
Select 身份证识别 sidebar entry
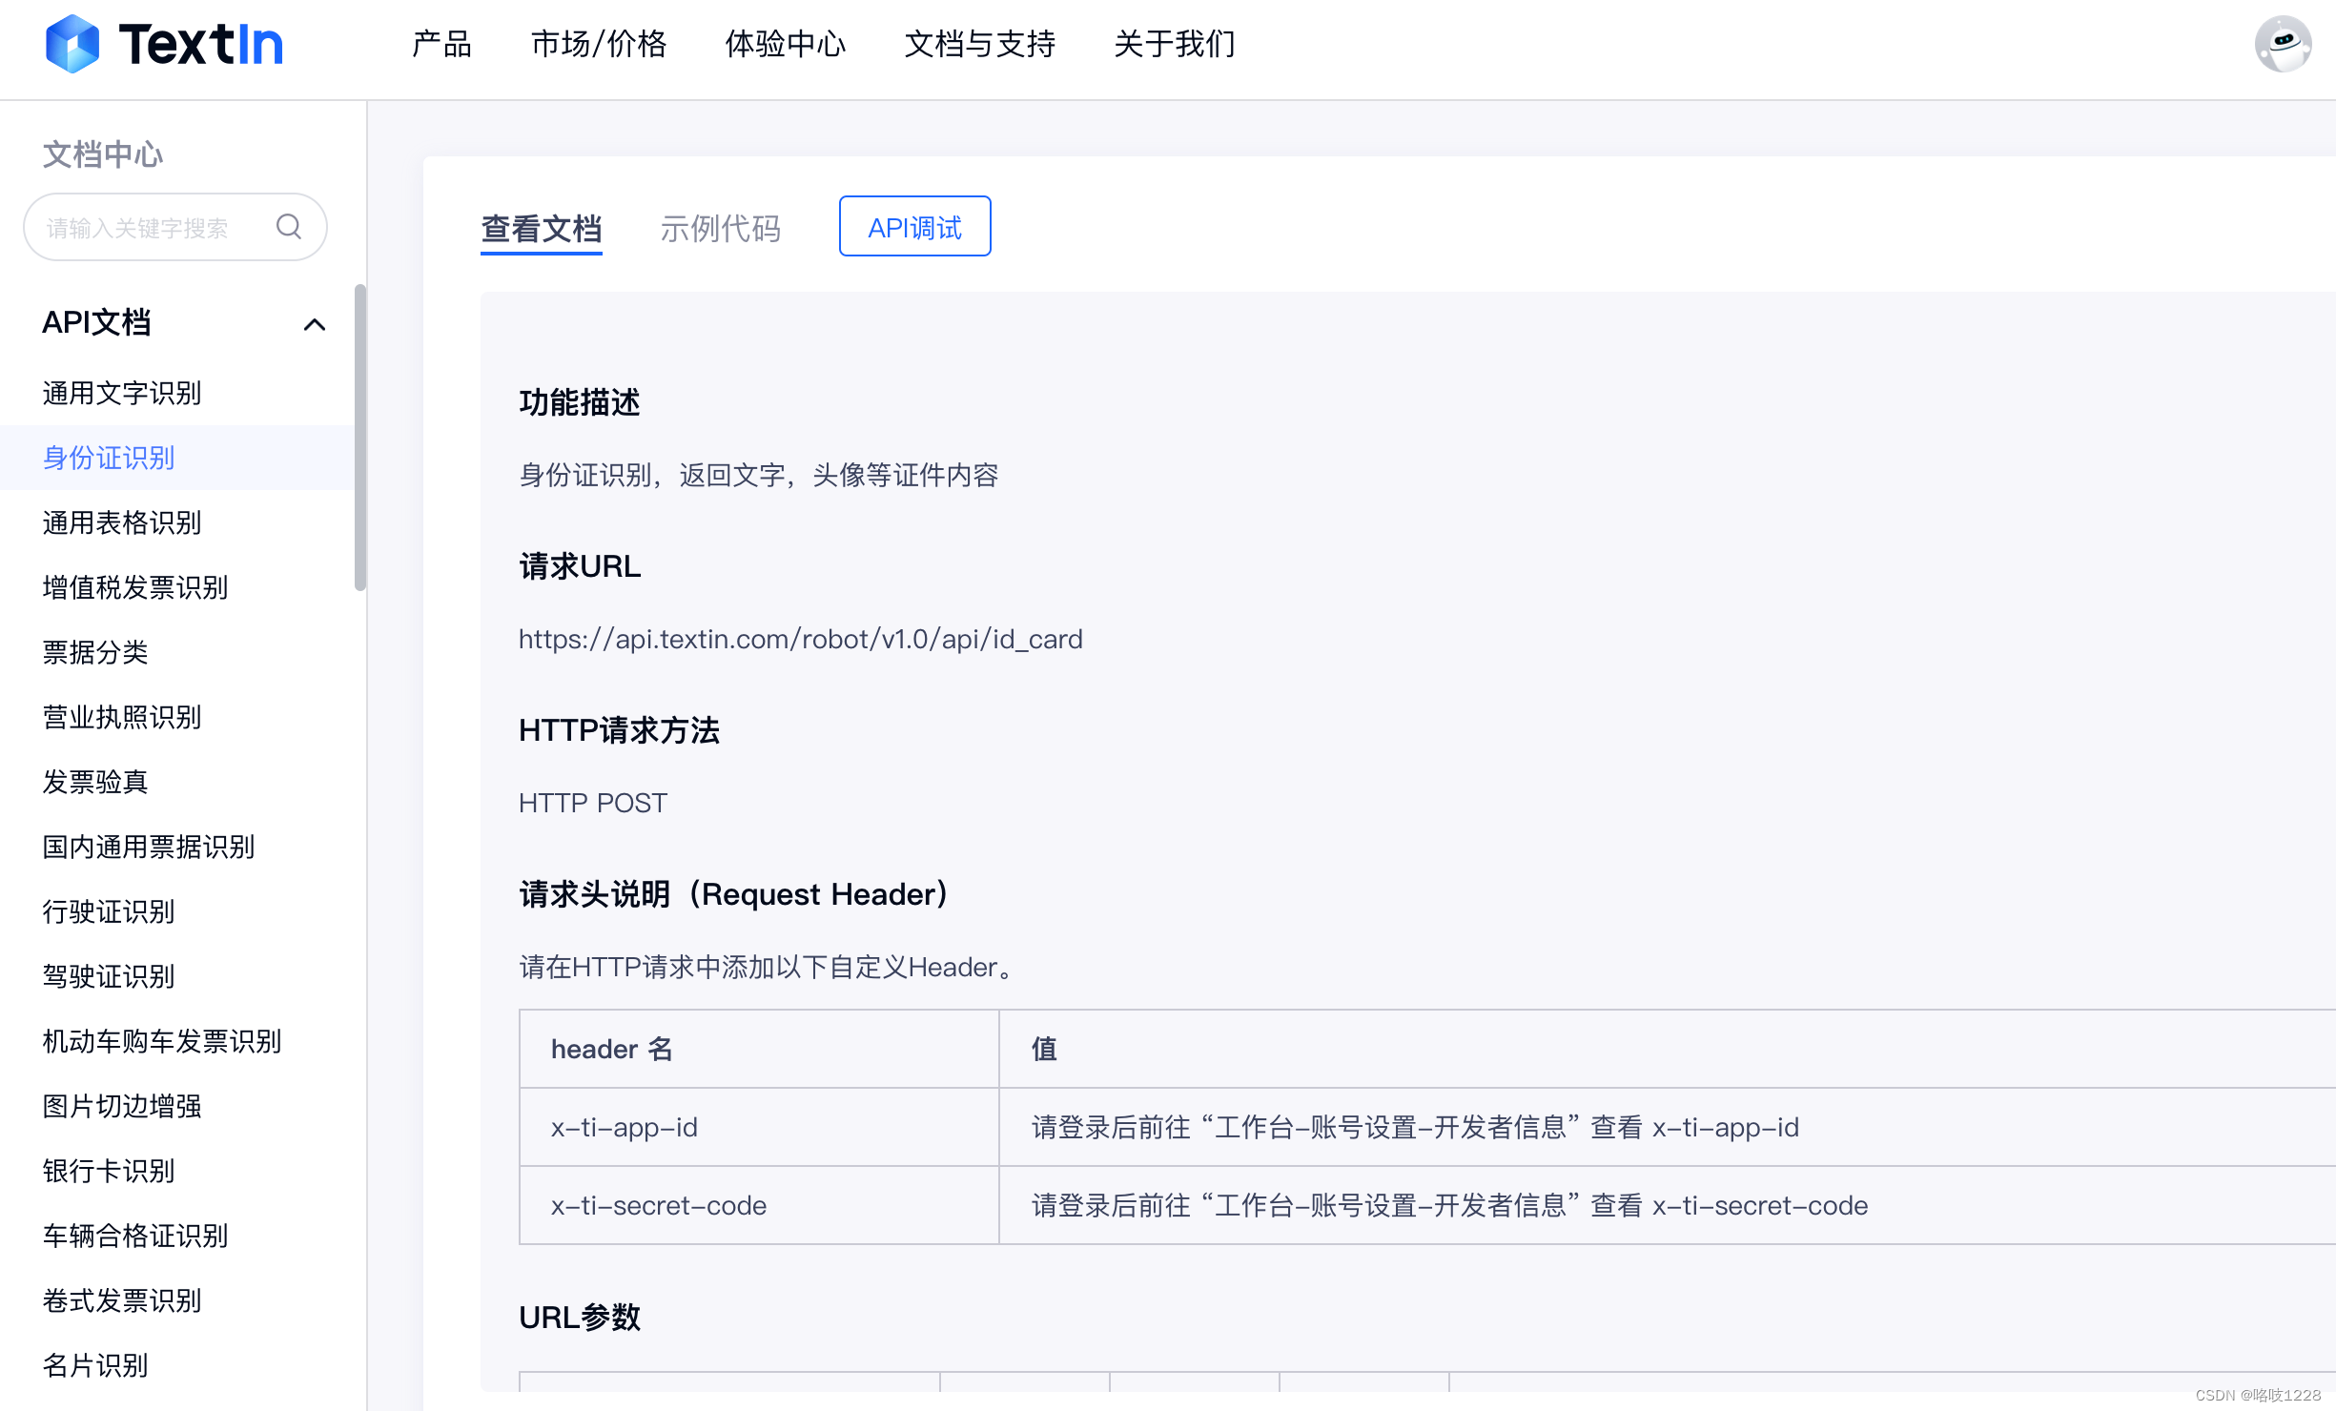109,458
